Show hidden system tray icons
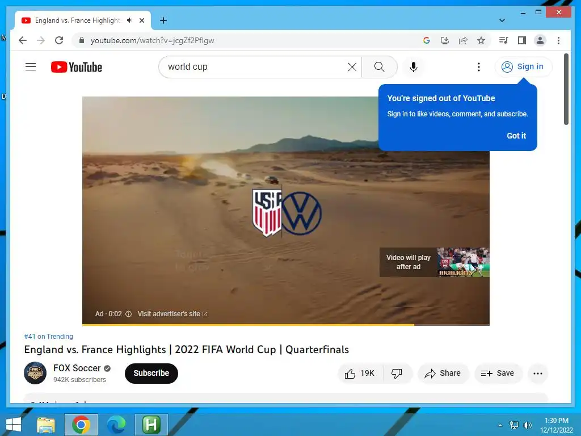 click(x=500, y=425)
